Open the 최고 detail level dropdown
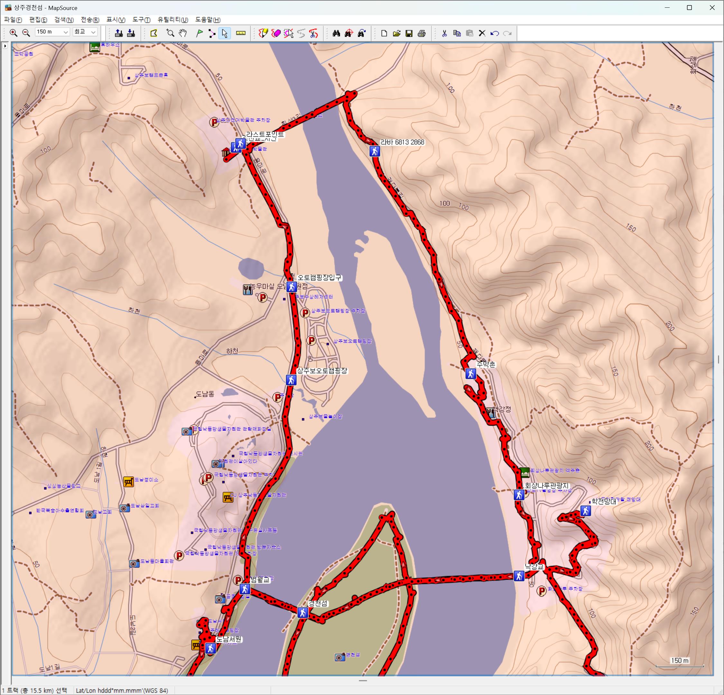Viewport: 724px width, 695px height. [93, 32]
